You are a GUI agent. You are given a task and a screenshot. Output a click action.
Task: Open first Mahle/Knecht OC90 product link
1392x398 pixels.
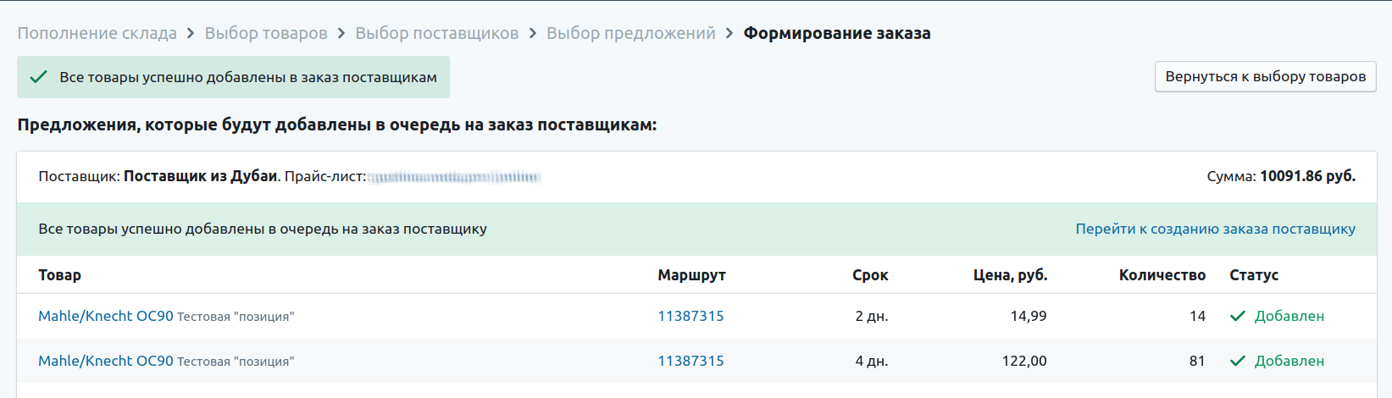click(106, 316)
